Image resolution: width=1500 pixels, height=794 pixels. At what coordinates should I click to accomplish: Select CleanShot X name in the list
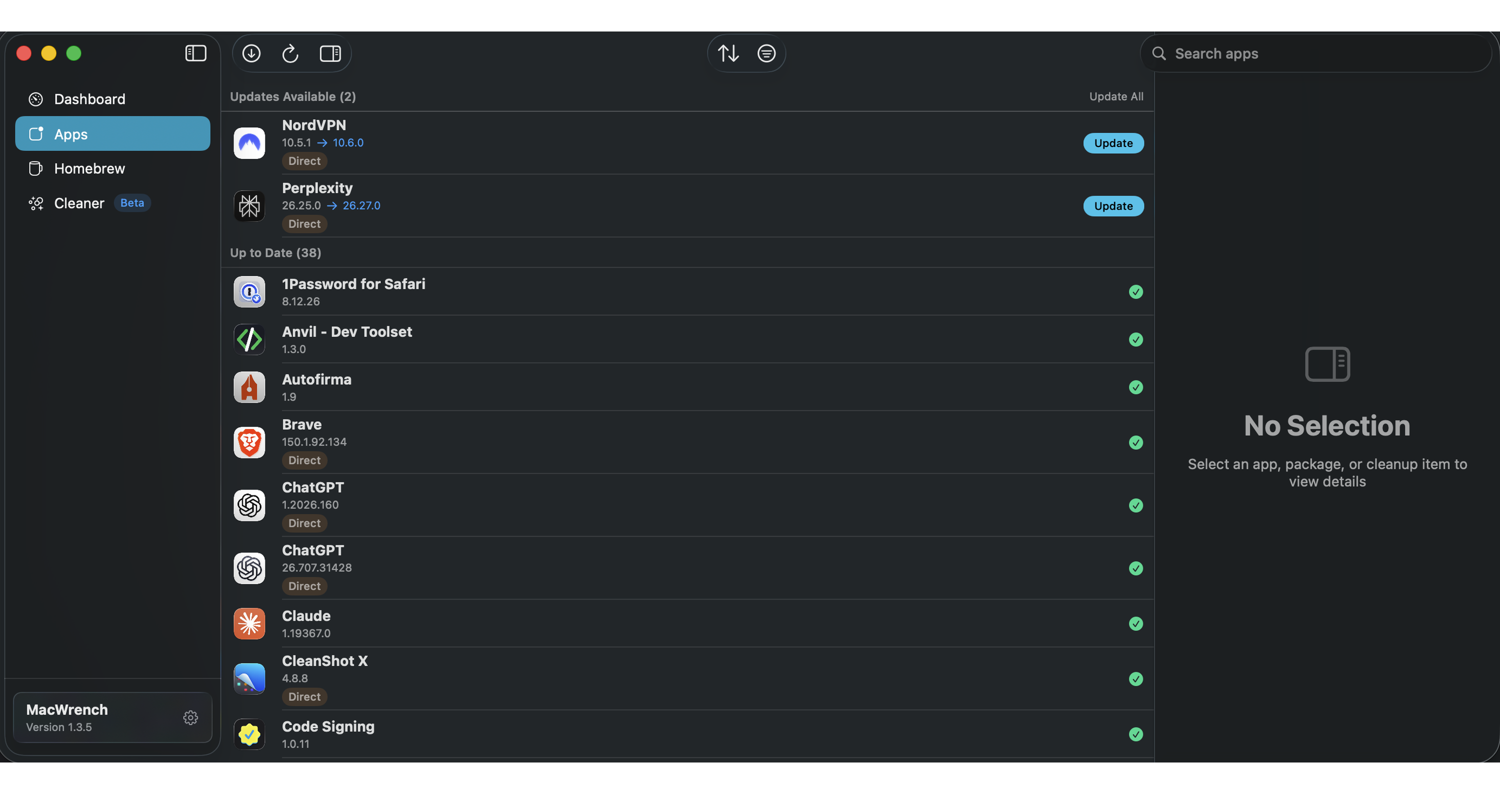tap(325, 660)
